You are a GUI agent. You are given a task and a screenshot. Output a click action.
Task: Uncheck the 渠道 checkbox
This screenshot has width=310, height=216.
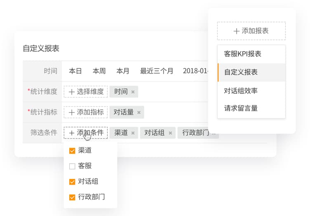point(72,151)
